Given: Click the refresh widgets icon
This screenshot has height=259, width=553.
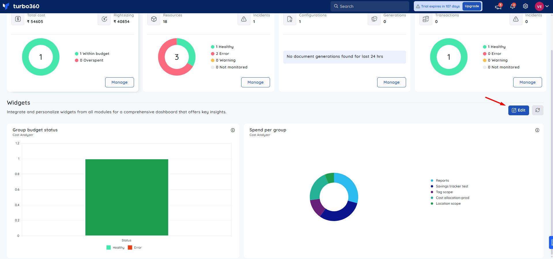Looking at the screenshot, I should pos(538,110).
